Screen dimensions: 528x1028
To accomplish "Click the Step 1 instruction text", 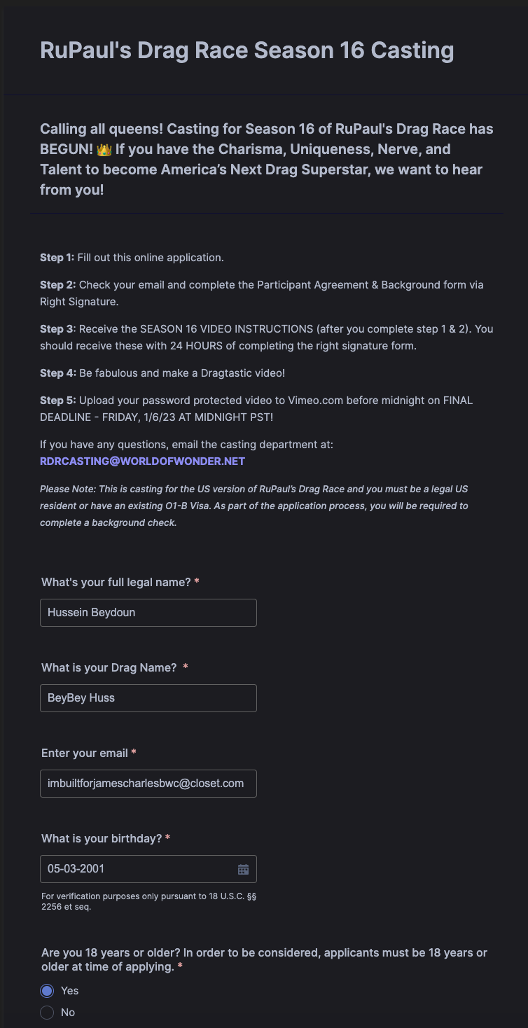I will [132, 258].
